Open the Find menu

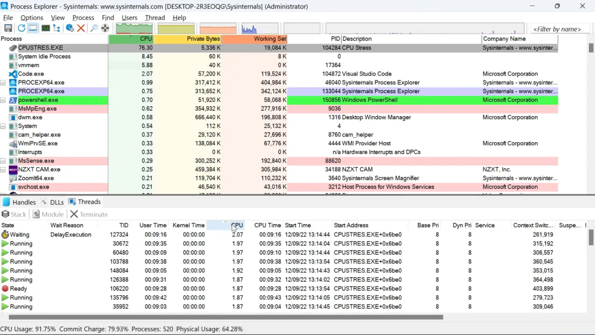108,18
